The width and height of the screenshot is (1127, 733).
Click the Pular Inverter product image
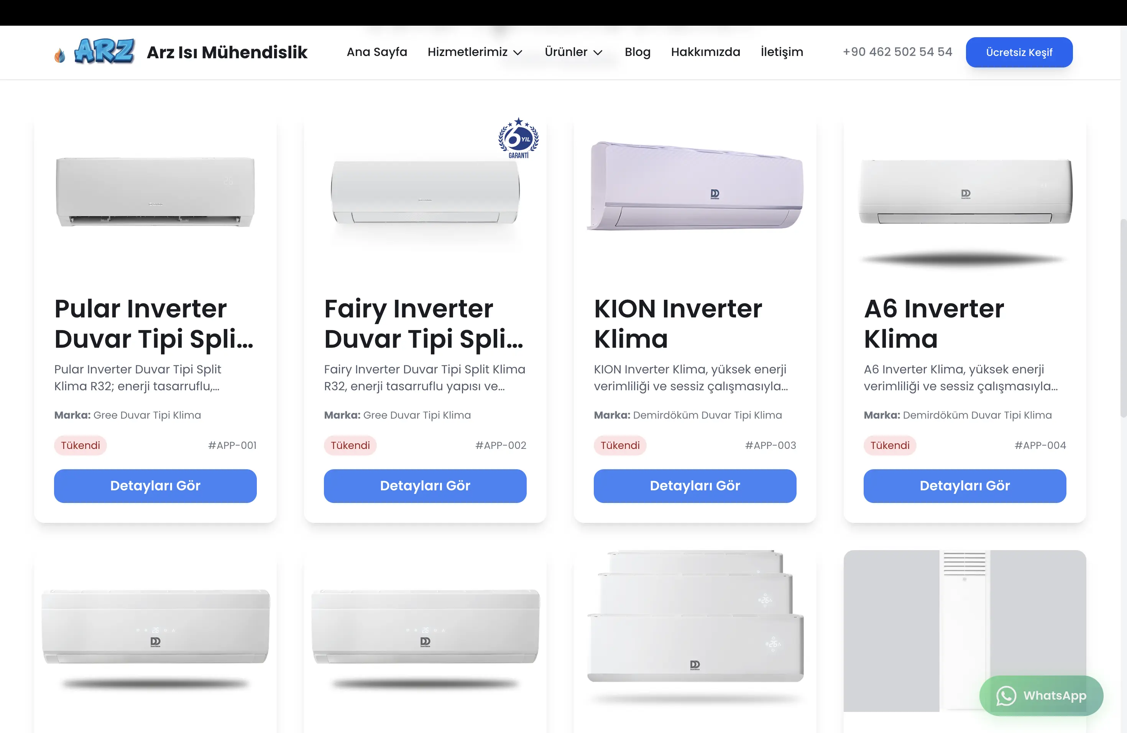click(x=155, y=192)
